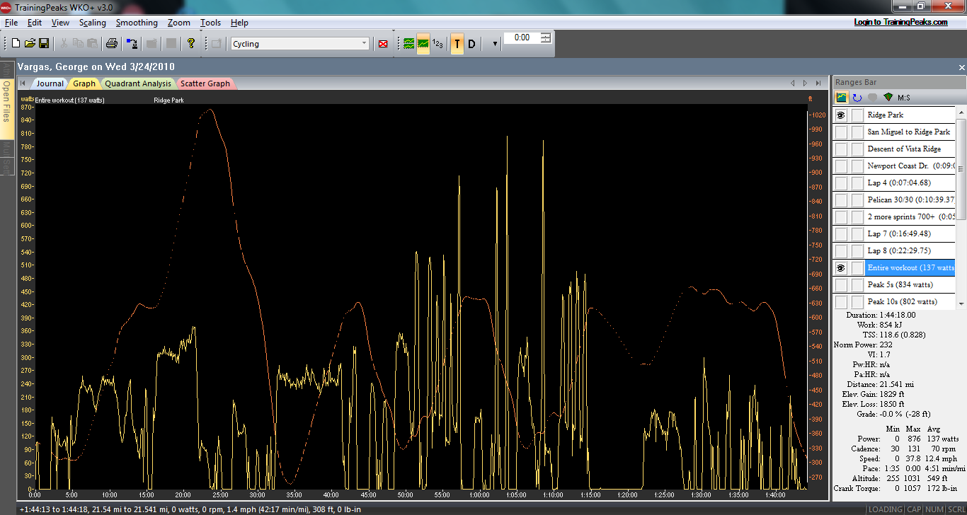967x515 pixels.
Task: Open the Scaling menu
Action: (92, 23)
